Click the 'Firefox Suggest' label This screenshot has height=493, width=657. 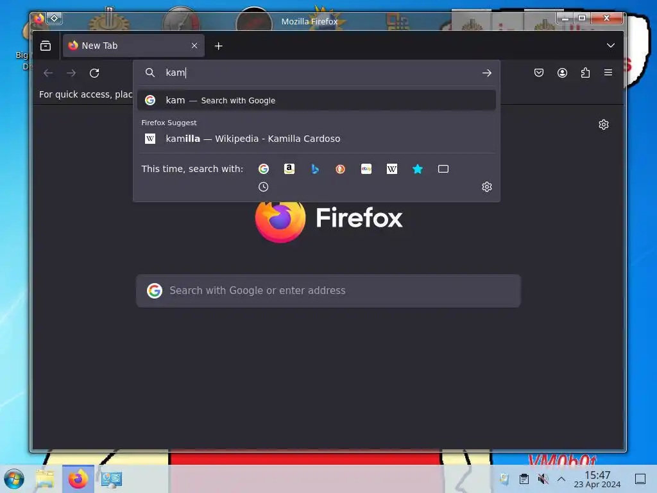(x=169, y=123)
